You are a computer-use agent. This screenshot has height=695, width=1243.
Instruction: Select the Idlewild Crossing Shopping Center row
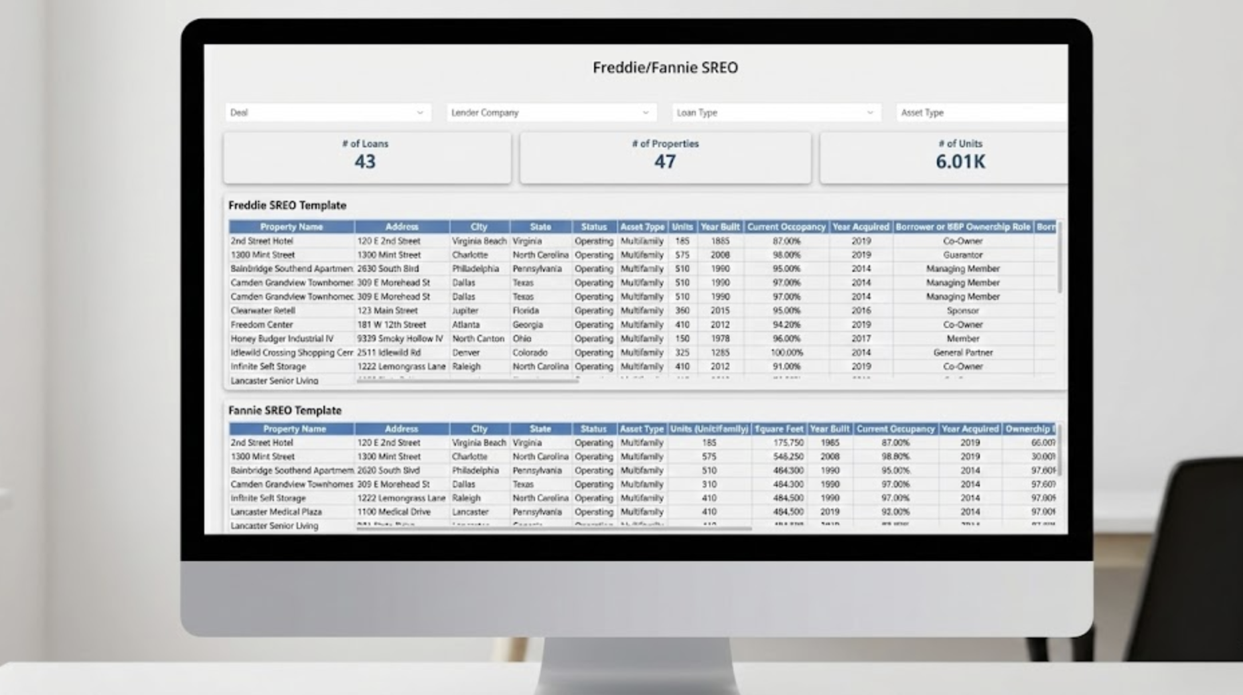291,353
